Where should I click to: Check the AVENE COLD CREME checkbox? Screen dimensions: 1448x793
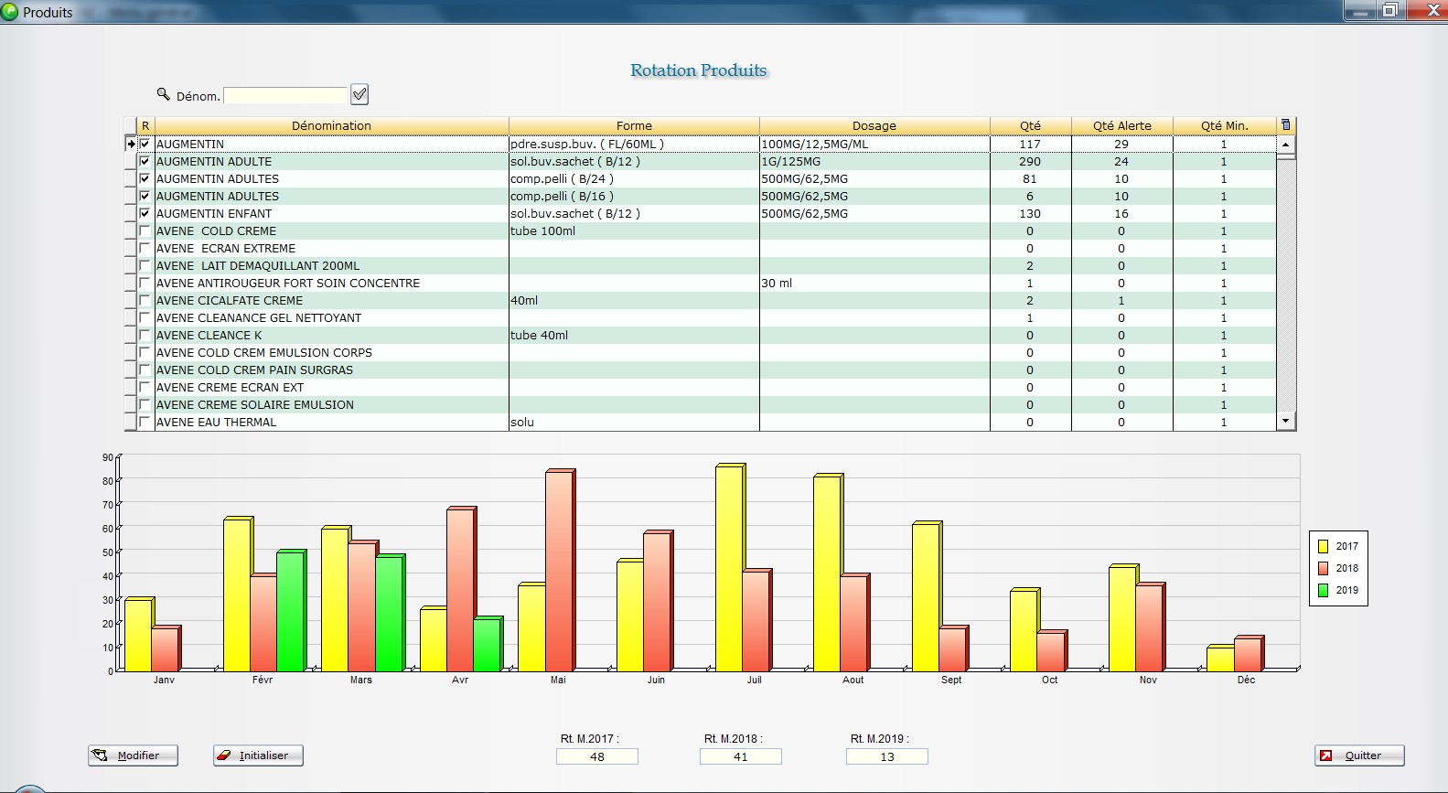[145, 230]
